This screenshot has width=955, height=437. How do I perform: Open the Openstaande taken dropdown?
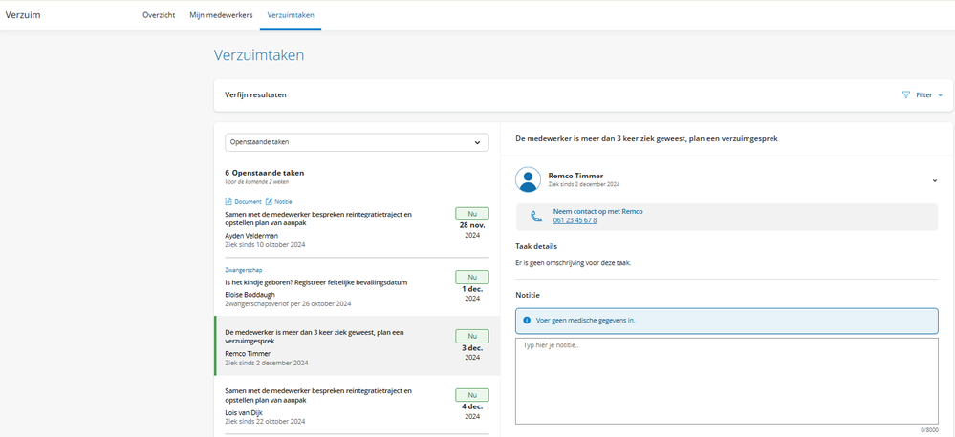357,142
